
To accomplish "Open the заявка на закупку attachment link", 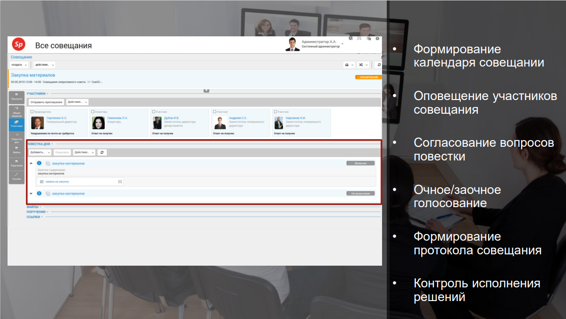I will [58, 181].
